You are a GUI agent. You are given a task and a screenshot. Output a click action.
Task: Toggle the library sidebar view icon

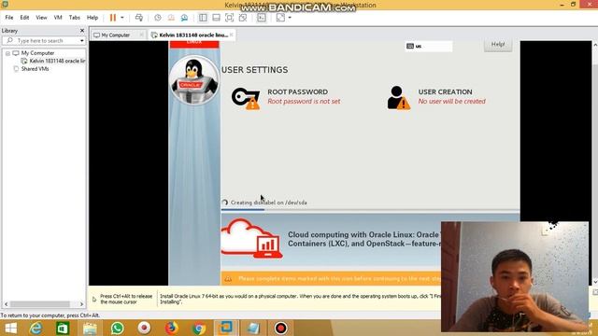(x=203, y=18)
